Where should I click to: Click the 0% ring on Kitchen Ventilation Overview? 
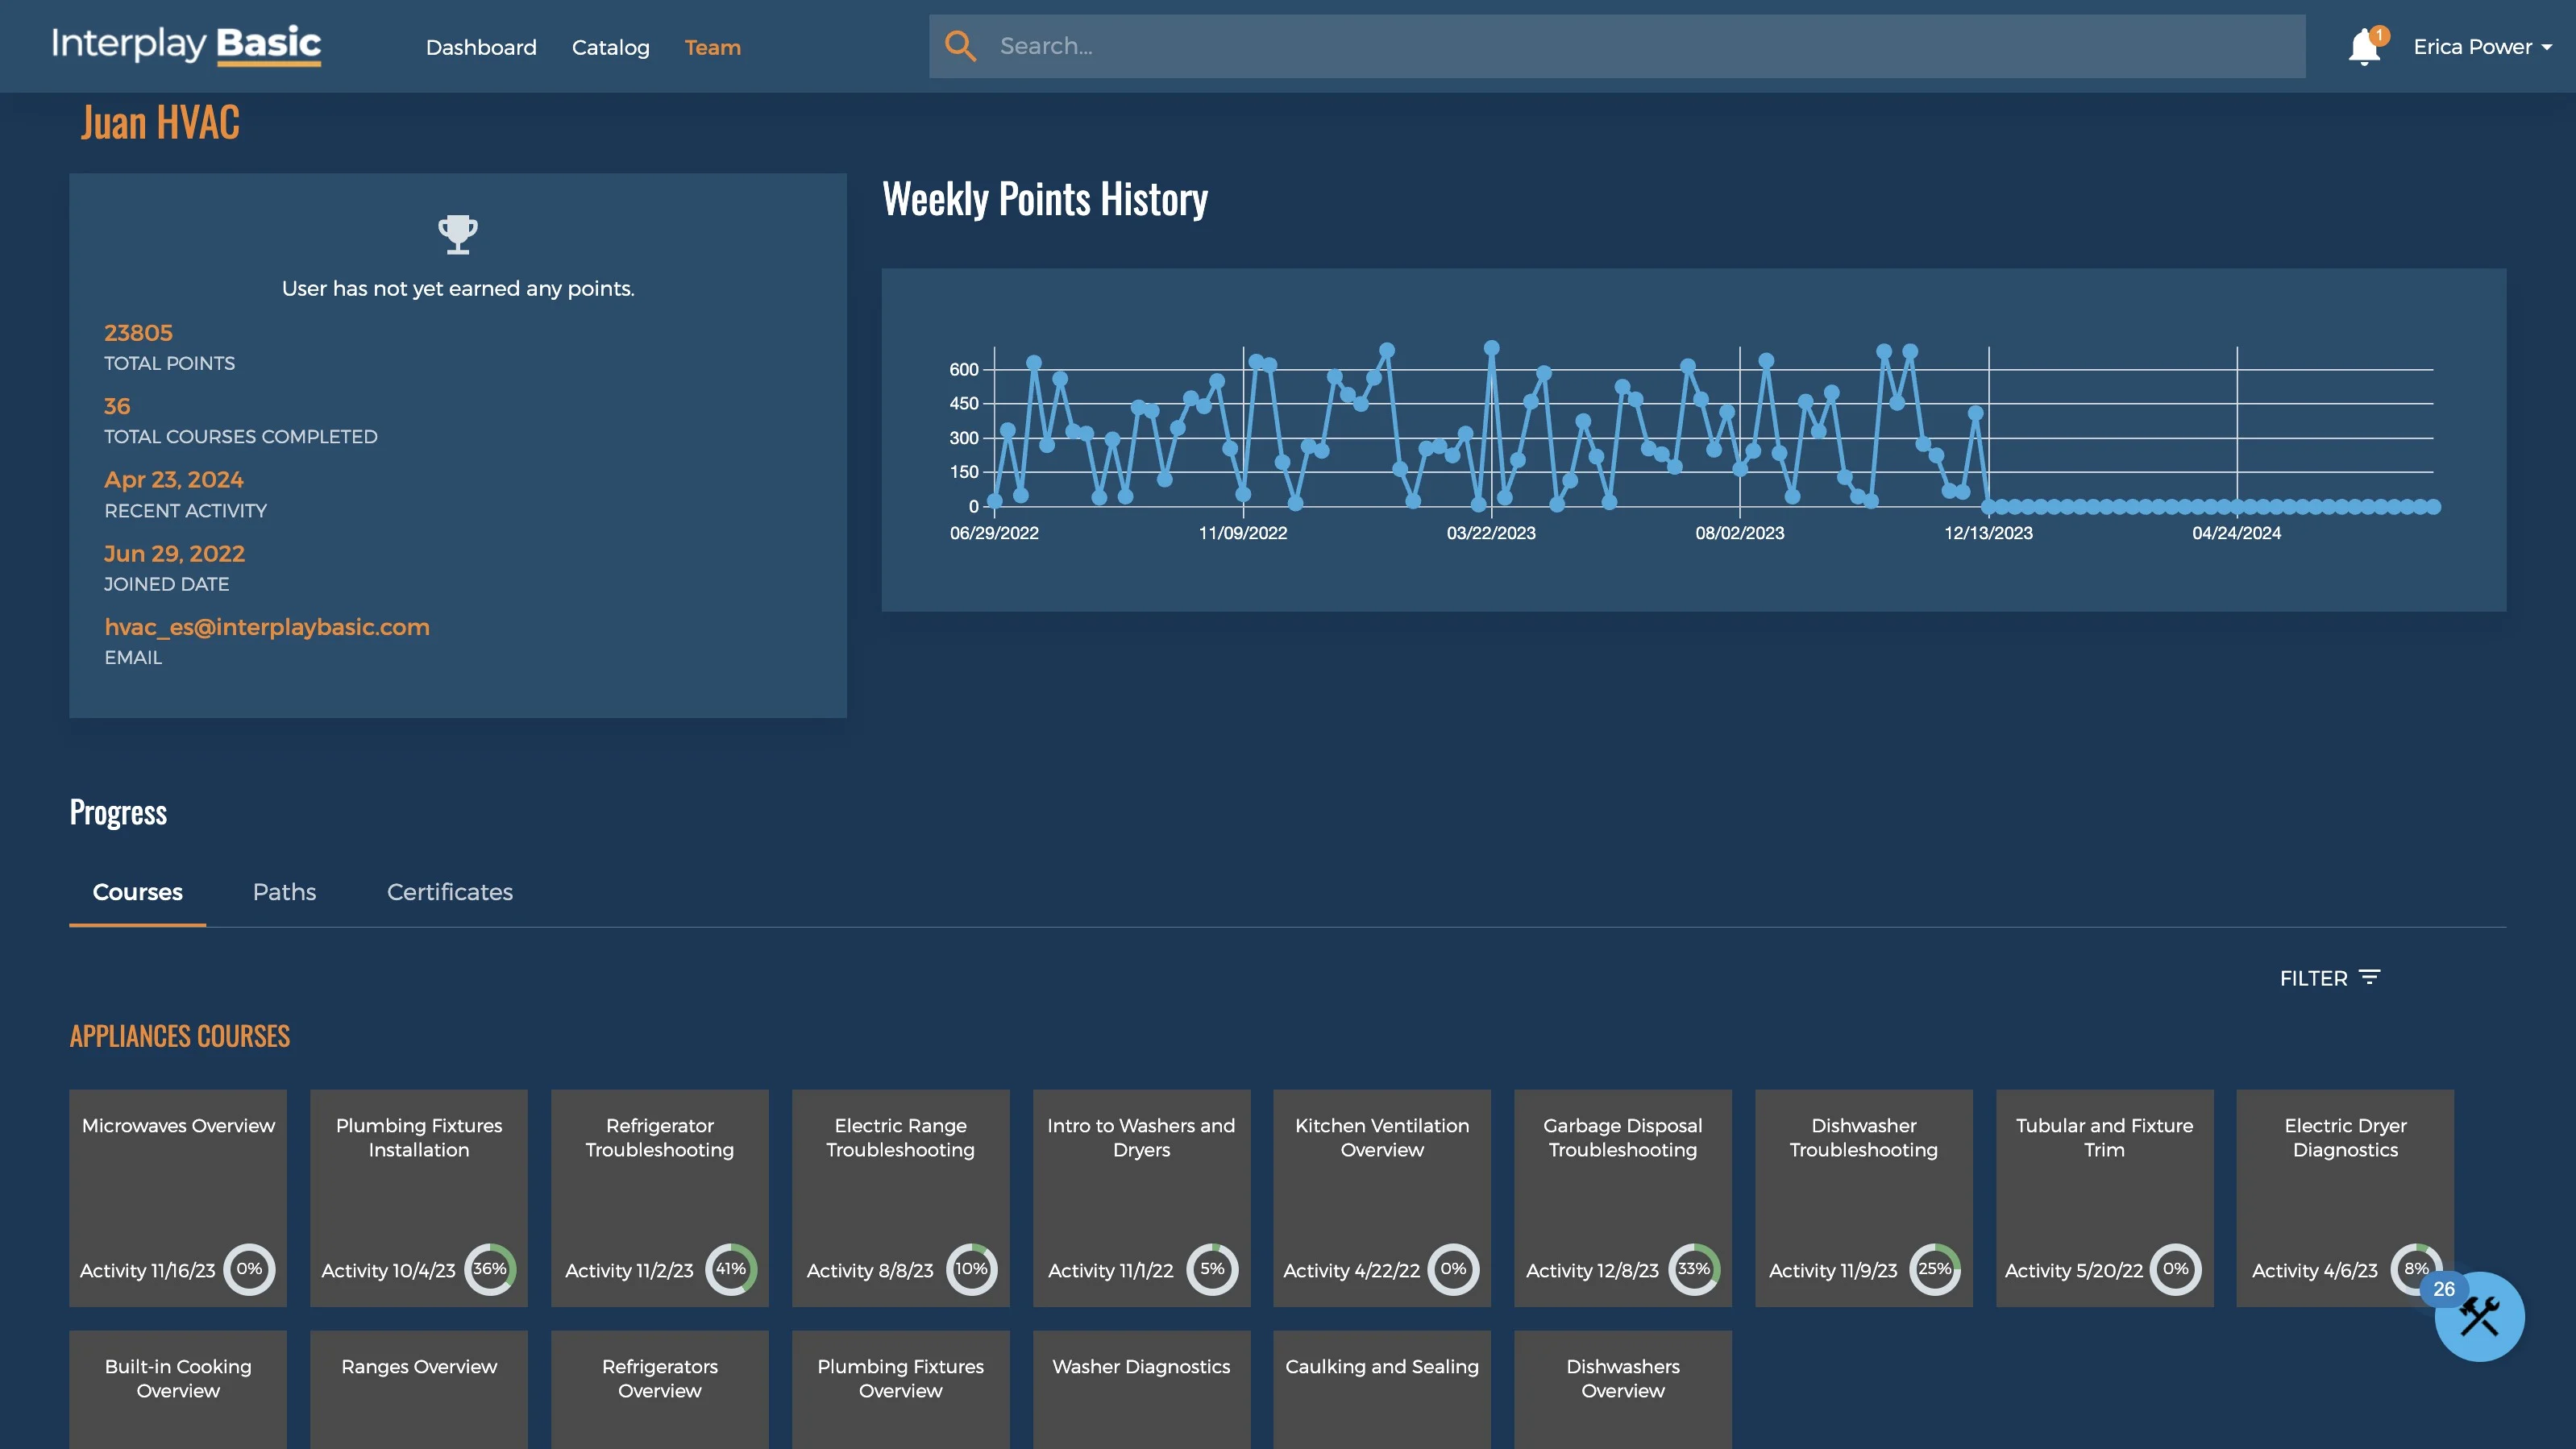1453,1269
